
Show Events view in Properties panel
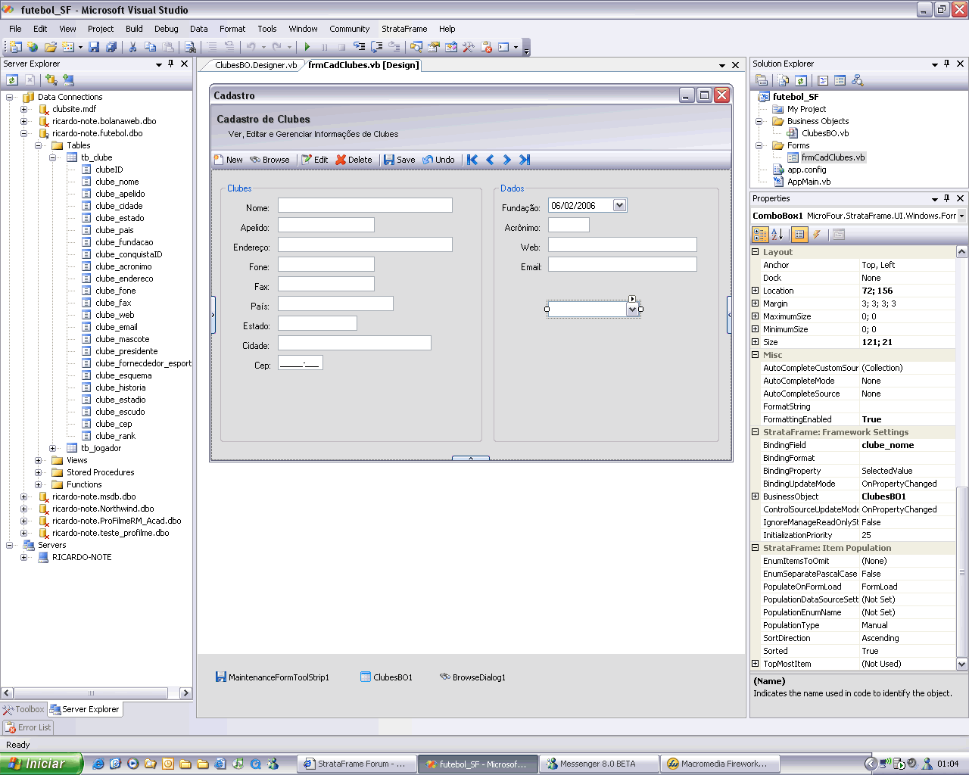817,235
